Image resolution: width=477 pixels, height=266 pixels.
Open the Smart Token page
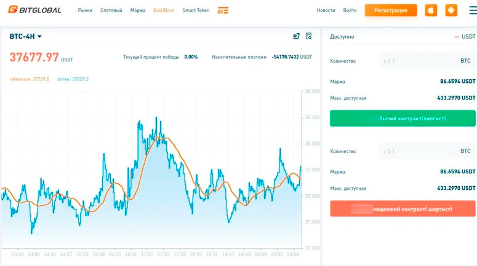point(196,10)
